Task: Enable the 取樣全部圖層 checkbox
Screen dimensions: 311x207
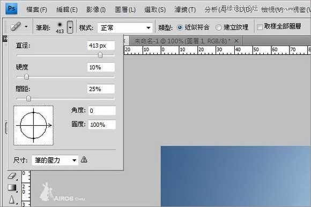Action: 260,27
